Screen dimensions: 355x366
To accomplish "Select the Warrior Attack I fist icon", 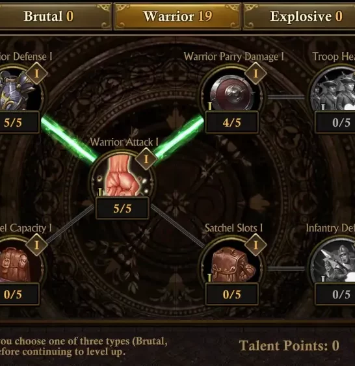I will (123, 176).
